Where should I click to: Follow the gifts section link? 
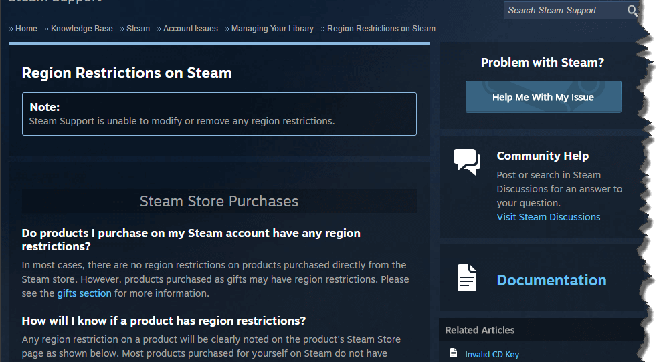84,293
